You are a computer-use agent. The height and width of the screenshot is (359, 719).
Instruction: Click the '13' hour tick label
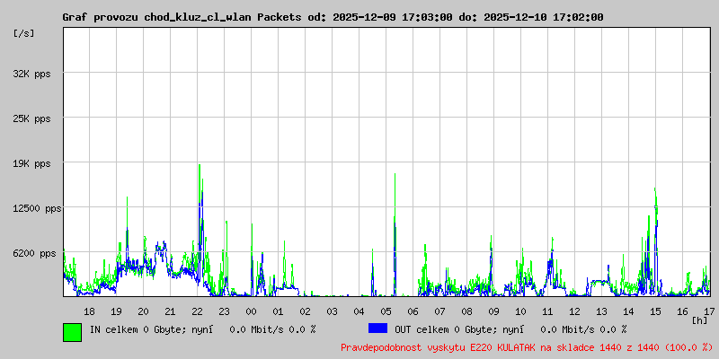click(x=601, y=311)
